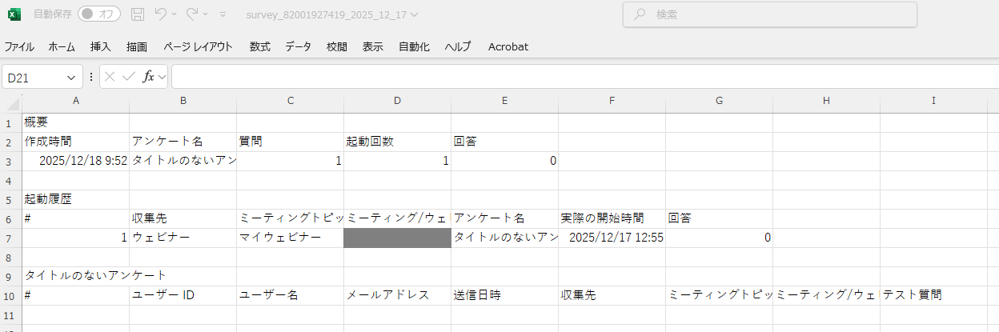Click the formula bar Cancel X icon
The height and width of the screenshot is (332, 999).
coord(110,77)
